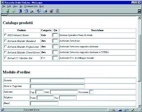This screenshot has width=142, height=112.
Task: Click the Netscape window title icon
Action: (3, 3)
